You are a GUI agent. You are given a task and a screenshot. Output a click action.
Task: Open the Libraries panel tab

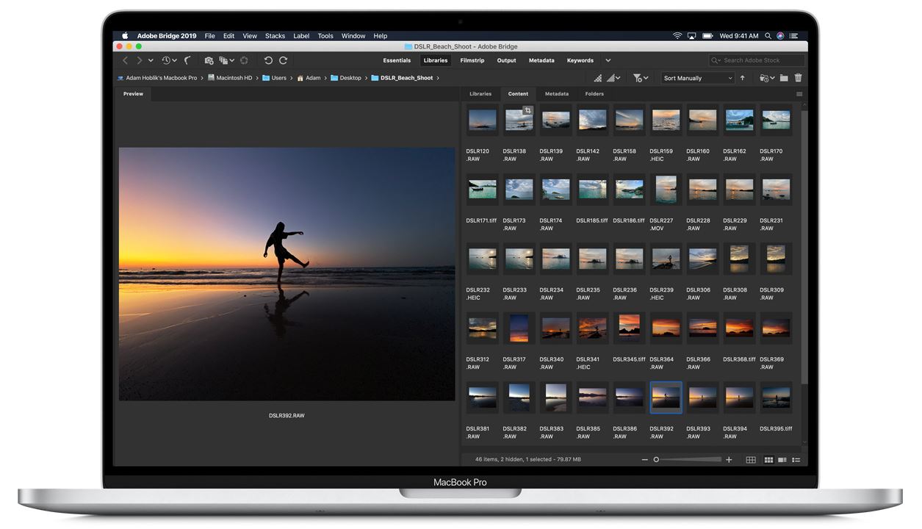coord(480,94)
